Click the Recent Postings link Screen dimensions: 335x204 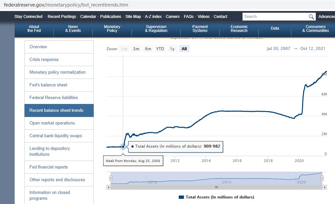point(62,17)
